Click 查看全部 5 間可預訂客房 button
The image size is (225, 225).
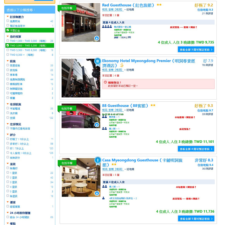[x=196, y=219]
